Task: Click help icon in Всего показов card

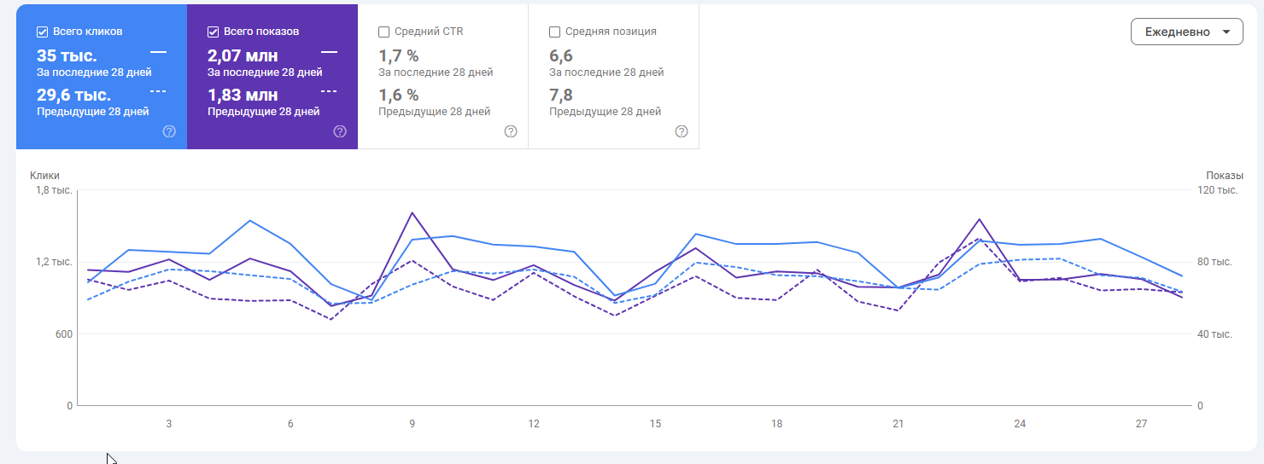Action: [340, 131]
